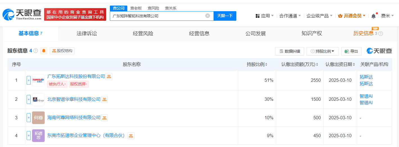Open the 持股比例 dropdown button
The height and width of the screenshot is (147, 399).
323,51
